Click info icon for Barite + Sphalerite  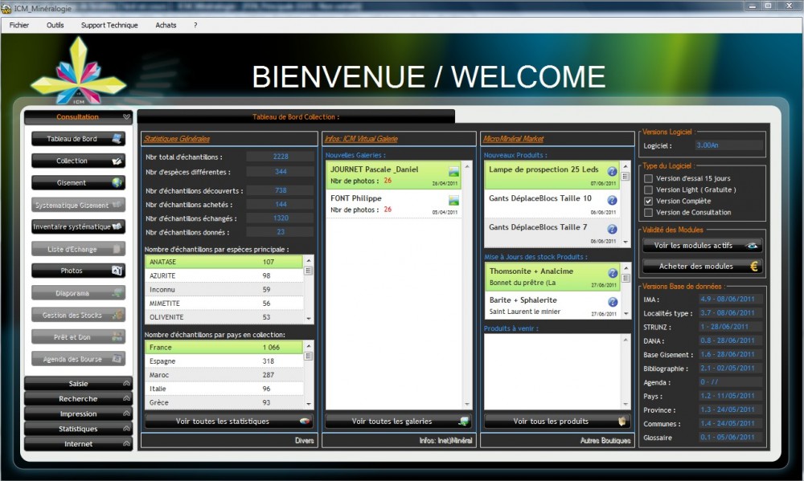pos(612,302)
